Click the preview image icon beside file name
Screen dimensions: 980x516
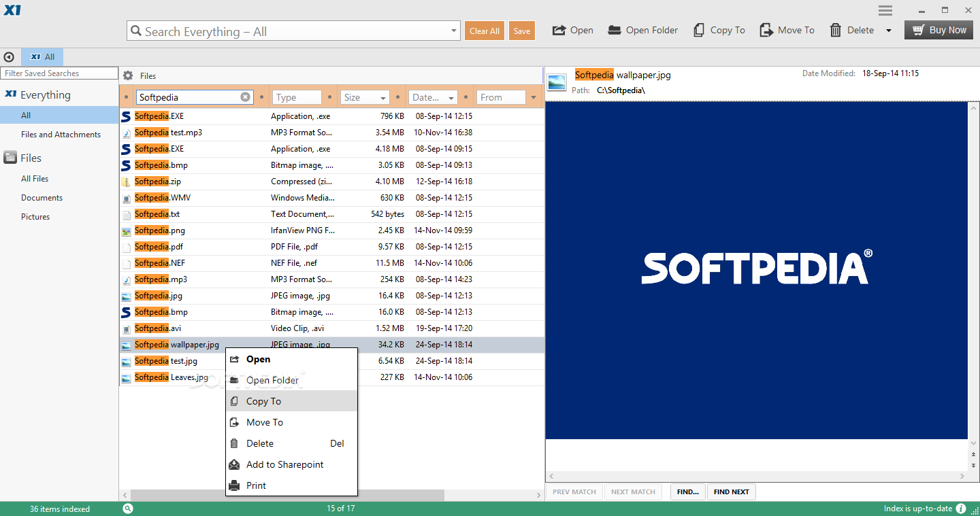click(557, 82)
